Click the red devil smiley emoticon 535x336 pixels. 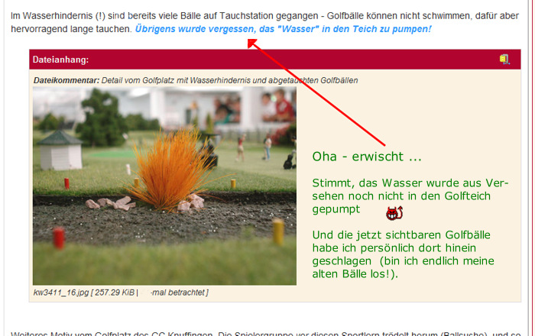pos(394,213)
